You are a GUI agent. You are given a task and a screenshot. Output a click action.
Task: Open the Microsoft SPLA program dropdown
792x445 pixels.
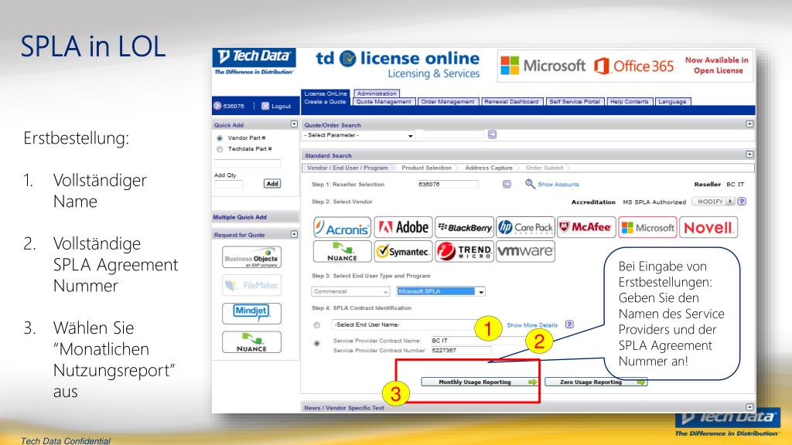click(441, 291)
